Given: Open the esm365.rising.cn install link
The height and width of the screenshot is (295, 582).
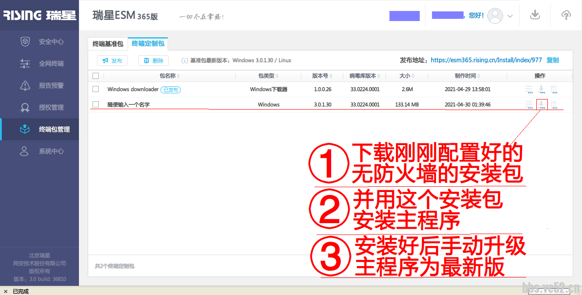Looking at the screenshot, I should point(486,60).
